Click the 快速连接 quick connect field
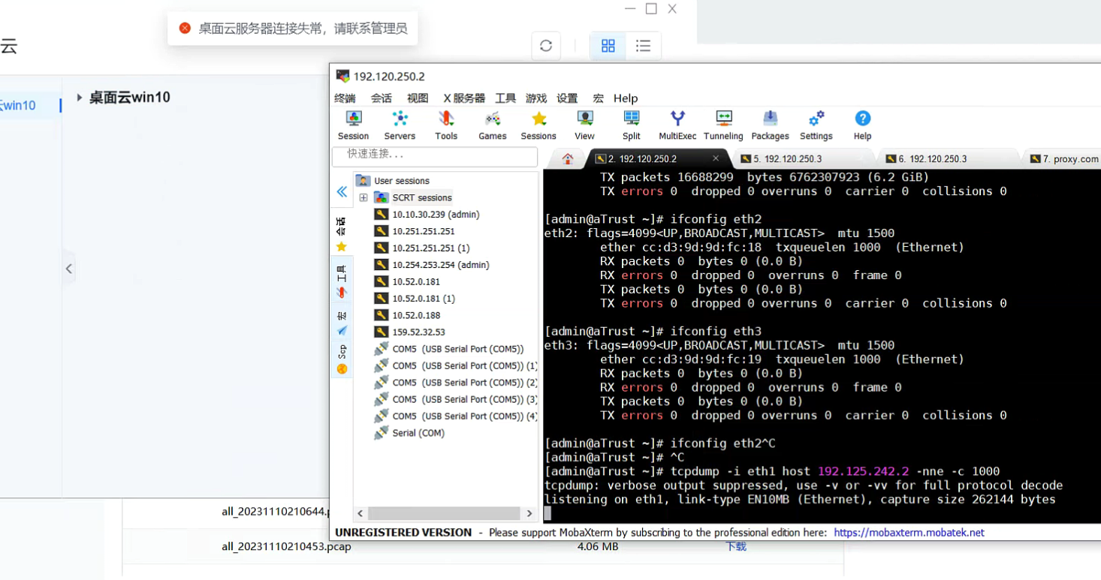This screenshot has height=580, width=1101. pyautogui.click(x=435, y=155)
